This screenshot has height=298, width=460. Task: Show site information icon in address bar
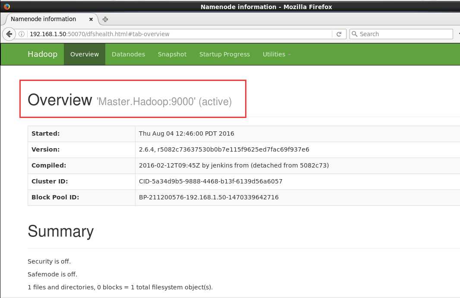[22, 34]
